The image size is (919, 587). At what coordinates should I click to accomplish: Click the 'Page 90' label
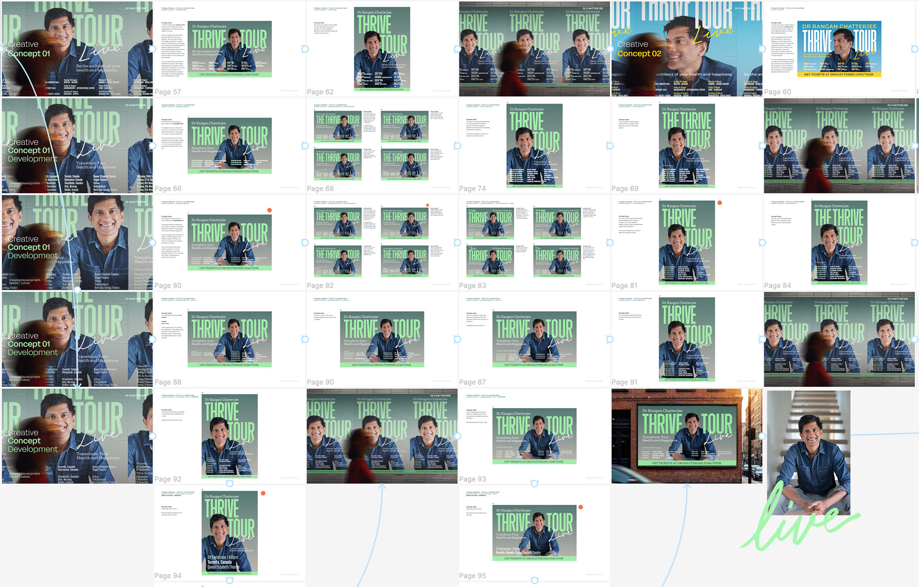pyautogui.click(x=320, y=382)
